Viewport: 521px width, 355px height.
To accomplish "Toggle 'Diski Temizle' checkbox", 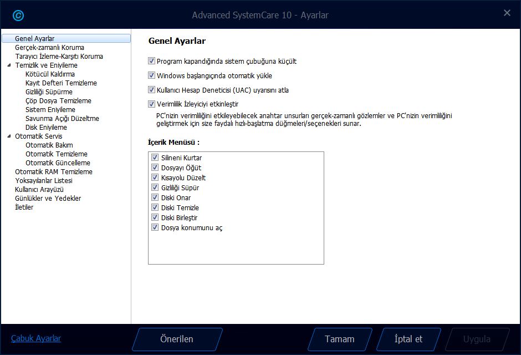I will click(x=155, y=207).
